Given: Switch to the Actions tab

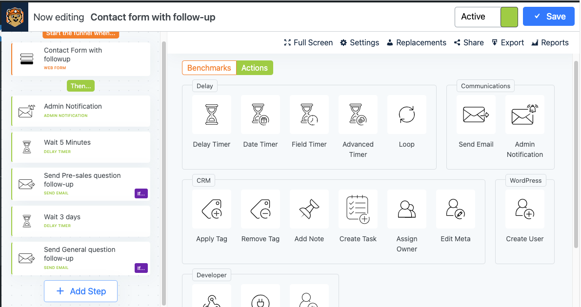Looking at the screenshot, I should click(255, 68).
